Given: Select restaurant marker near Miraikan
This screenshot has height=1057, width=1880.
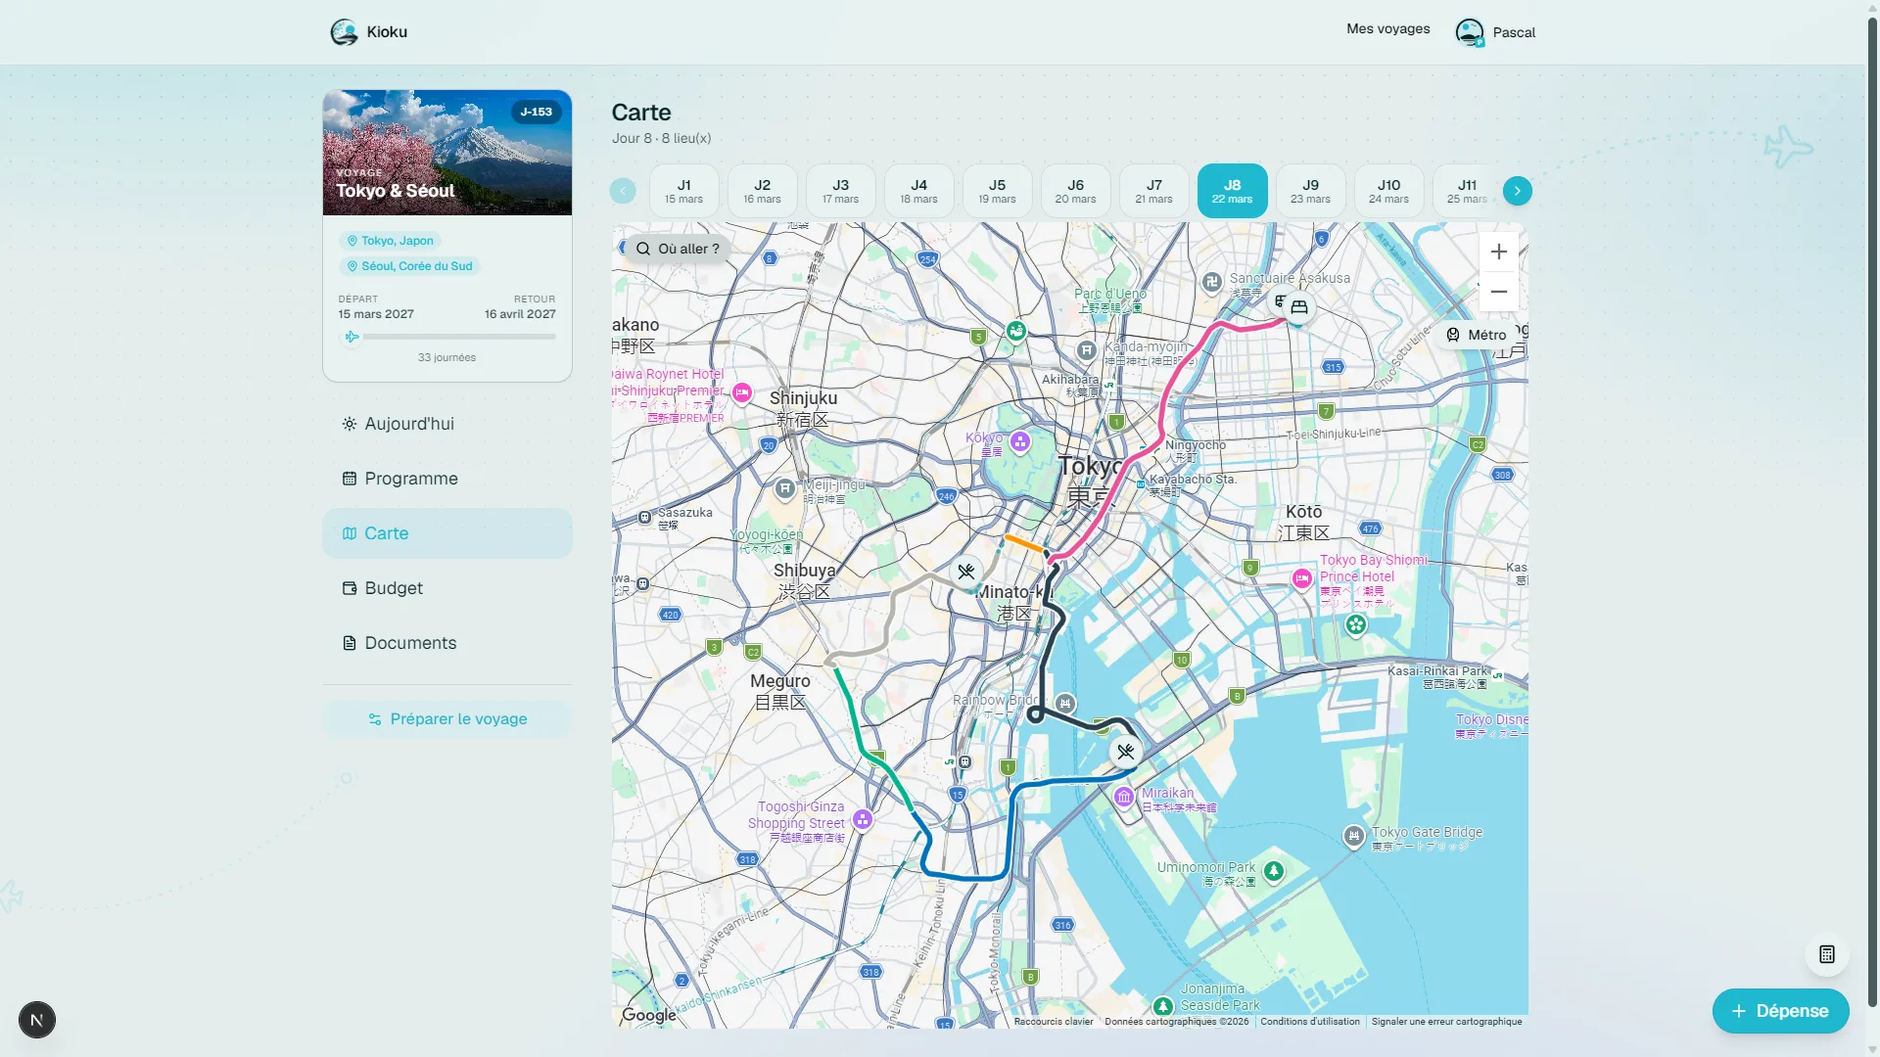Looking at the screenshot, I should (x=1126, y=752).
